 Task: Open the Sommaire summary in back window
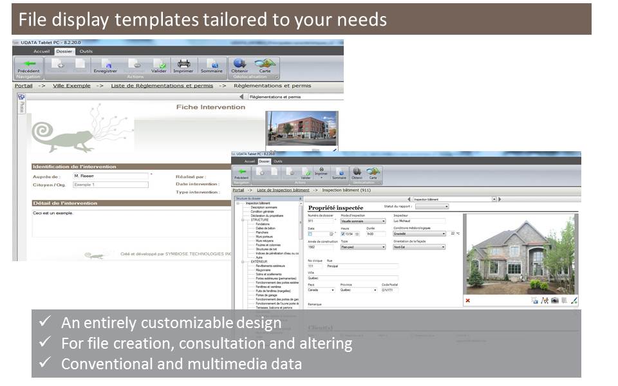[211, 65]
